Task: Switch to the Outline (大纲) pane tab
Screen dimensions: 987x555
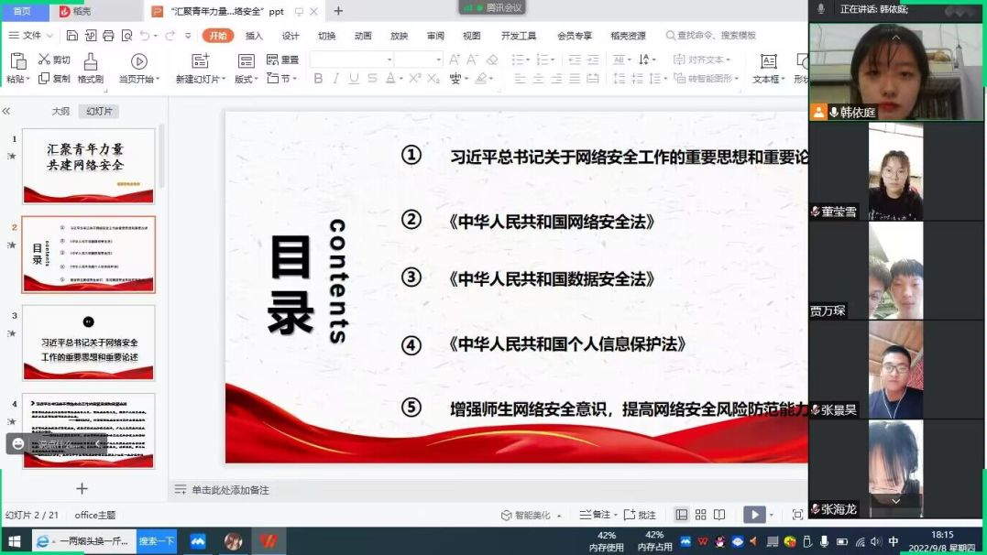Action: (x=60, y=111)
